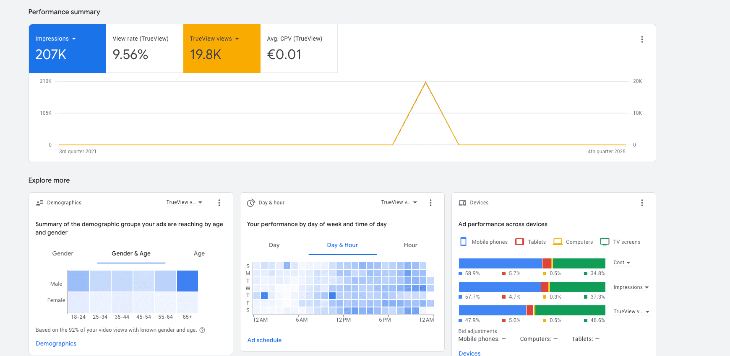Click the peak of the TrueView views line
The image size is (730, 356).
click(425, 83)
